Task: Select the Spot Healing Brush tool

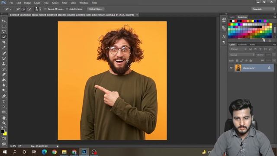Action: pyautogui.click(x=4, y=53)
